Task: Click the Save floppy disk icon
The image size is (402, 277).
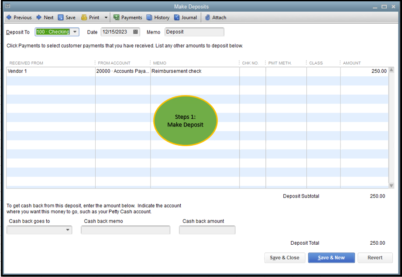Action: (x=61, y=17)
